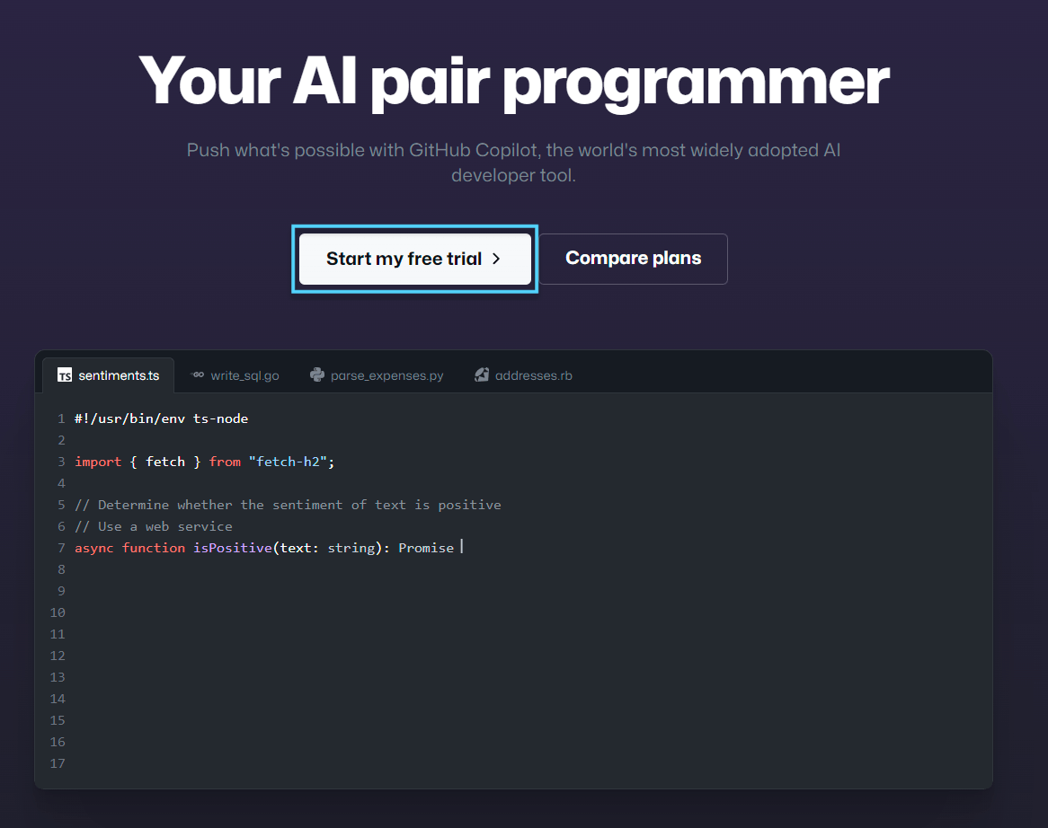Click line number 10 in the gutter

click(x=58, y=612)
